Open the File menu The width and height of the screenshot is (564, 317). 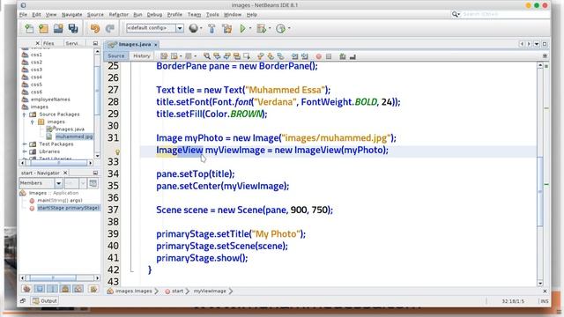tap(23, 15)
